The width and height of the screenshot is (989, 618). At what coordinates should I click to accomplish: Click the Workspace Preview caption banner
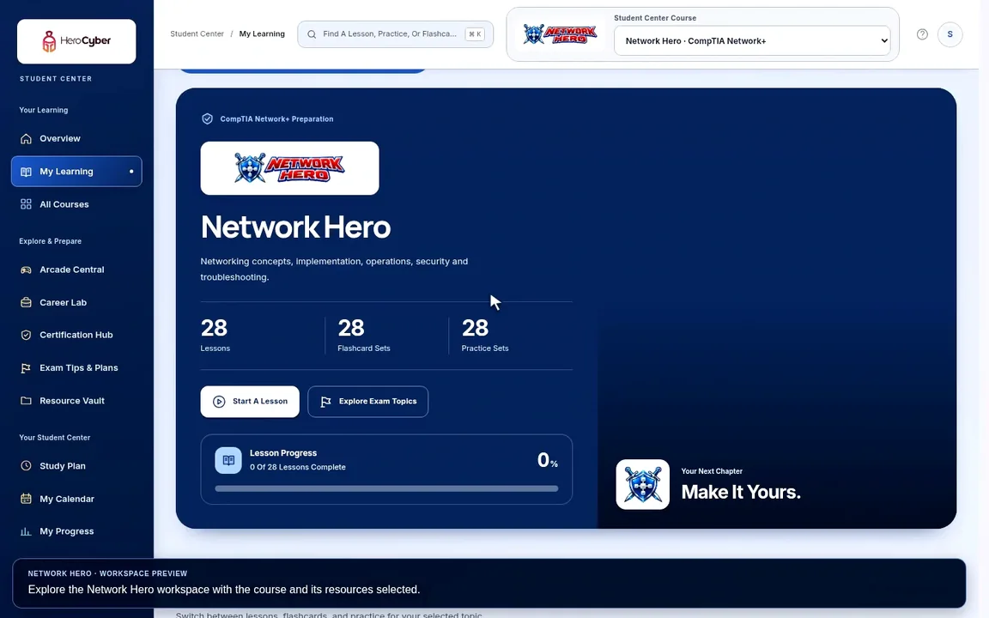[488, 584]
